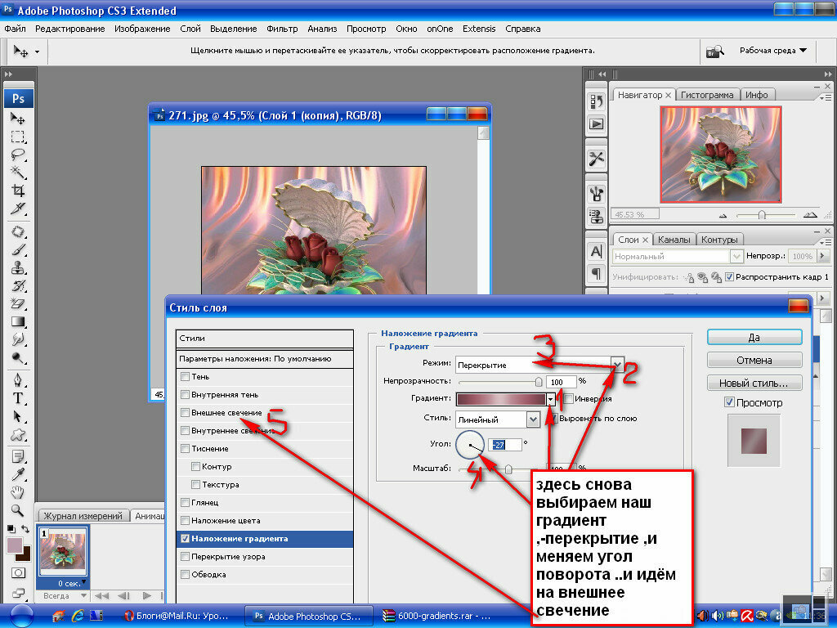Click the Новый стиль... button
Viewport: 837px width, 628px height.
(754, 383)
